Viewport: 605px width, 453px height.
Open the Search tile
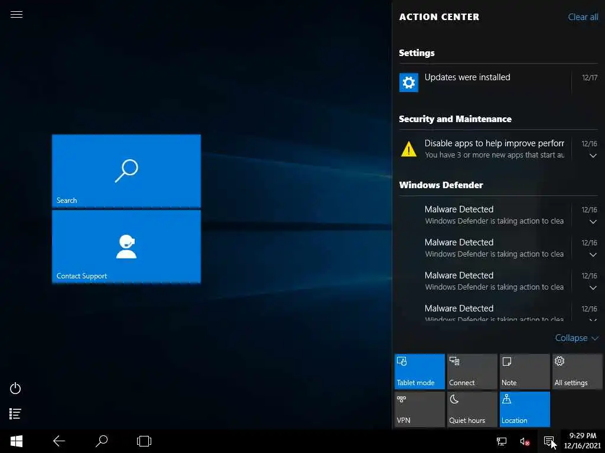126,170
